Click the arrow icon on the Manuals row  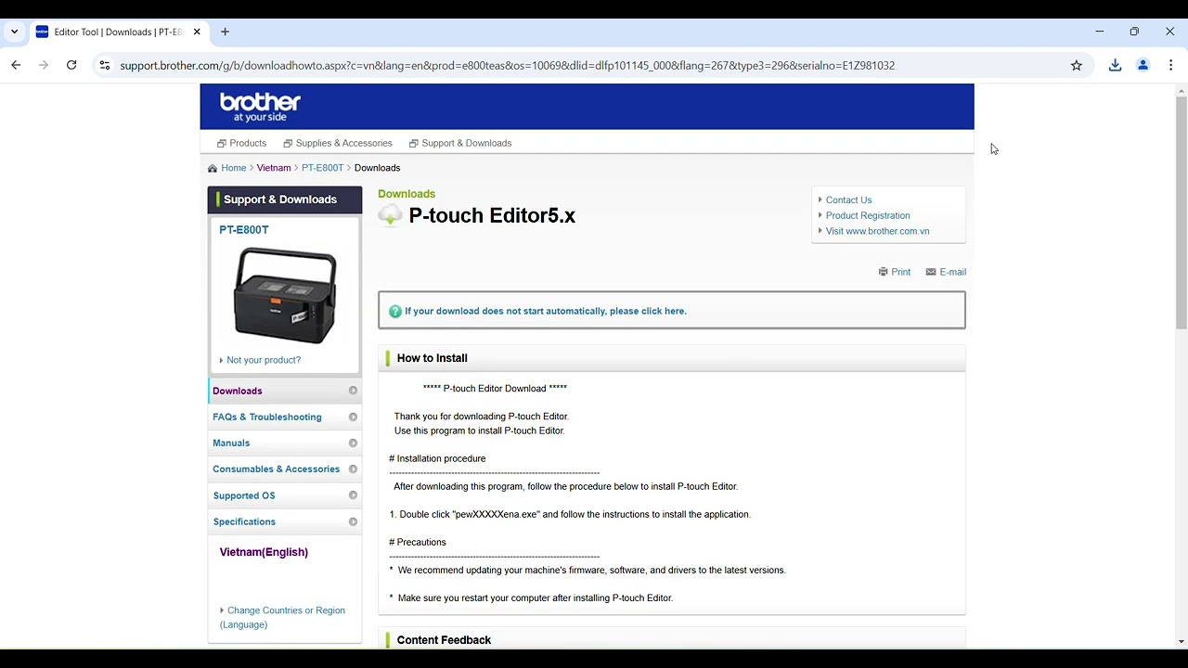tap(353, 443)
